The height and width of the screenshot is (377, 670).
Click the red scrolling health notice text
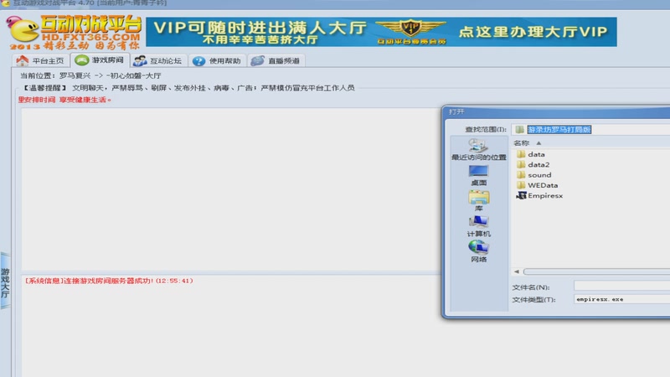64,100
